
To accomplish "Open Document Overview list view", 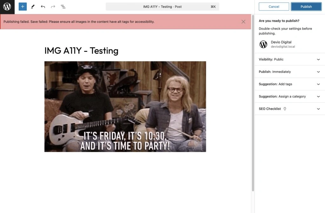I will coord(63,7).
